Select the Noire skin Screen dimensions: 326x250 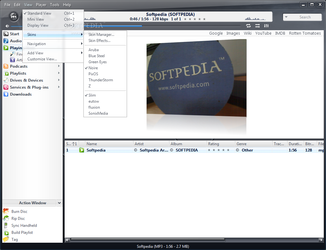(x=105, y=68)
